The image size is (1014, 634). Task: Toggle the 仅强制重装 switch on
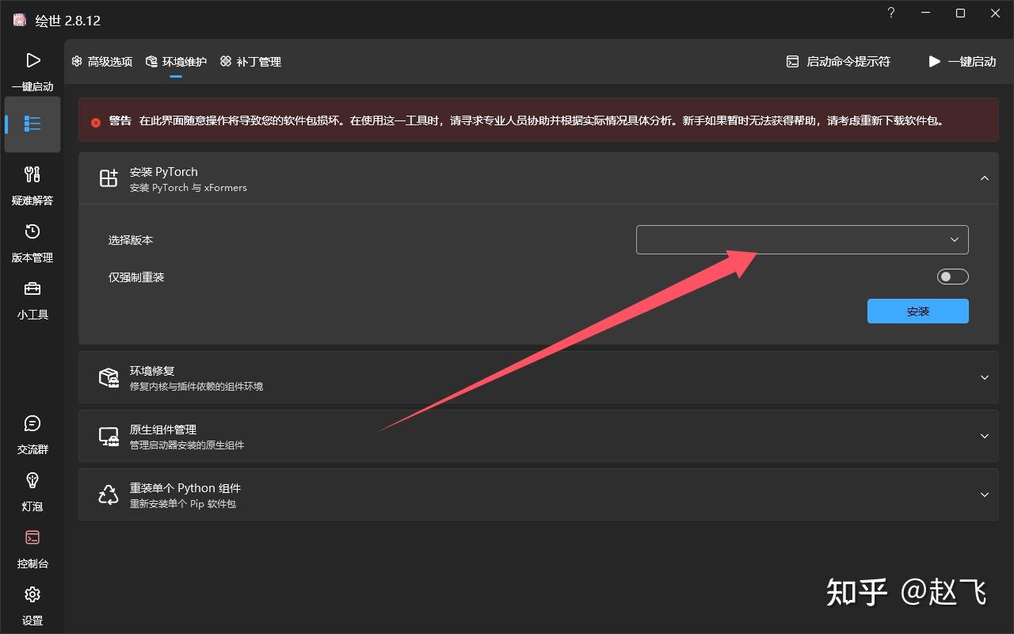click(x=952, y=276)
